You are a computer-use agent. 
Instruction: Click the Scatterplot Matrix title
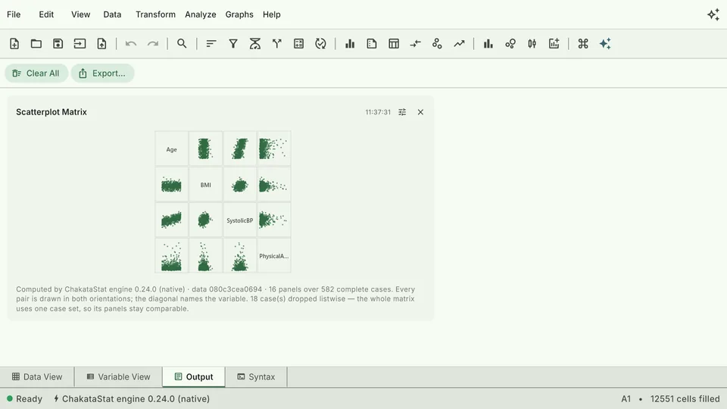click(x=51, y=112)
